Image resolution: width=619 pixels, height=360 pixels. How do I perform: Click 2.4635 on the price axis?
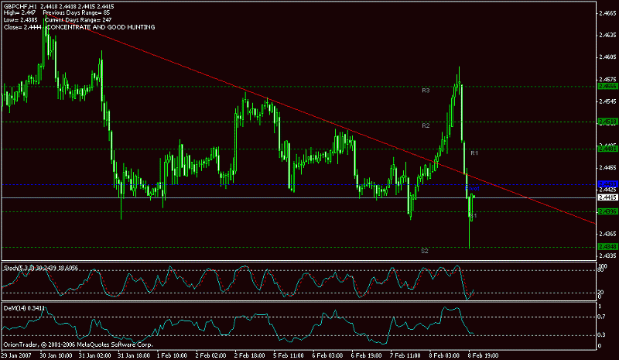(607, 35)
